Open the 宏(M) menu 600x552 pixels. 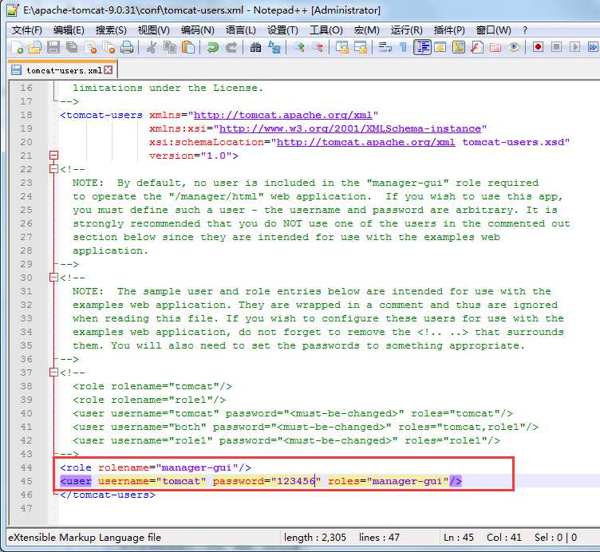coord(366,30)
